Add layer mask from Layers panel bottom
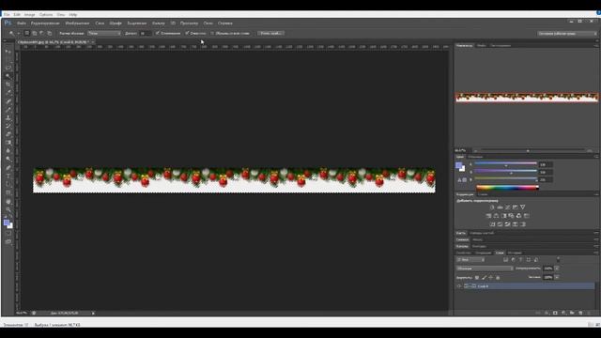 [x=555, y=313]
